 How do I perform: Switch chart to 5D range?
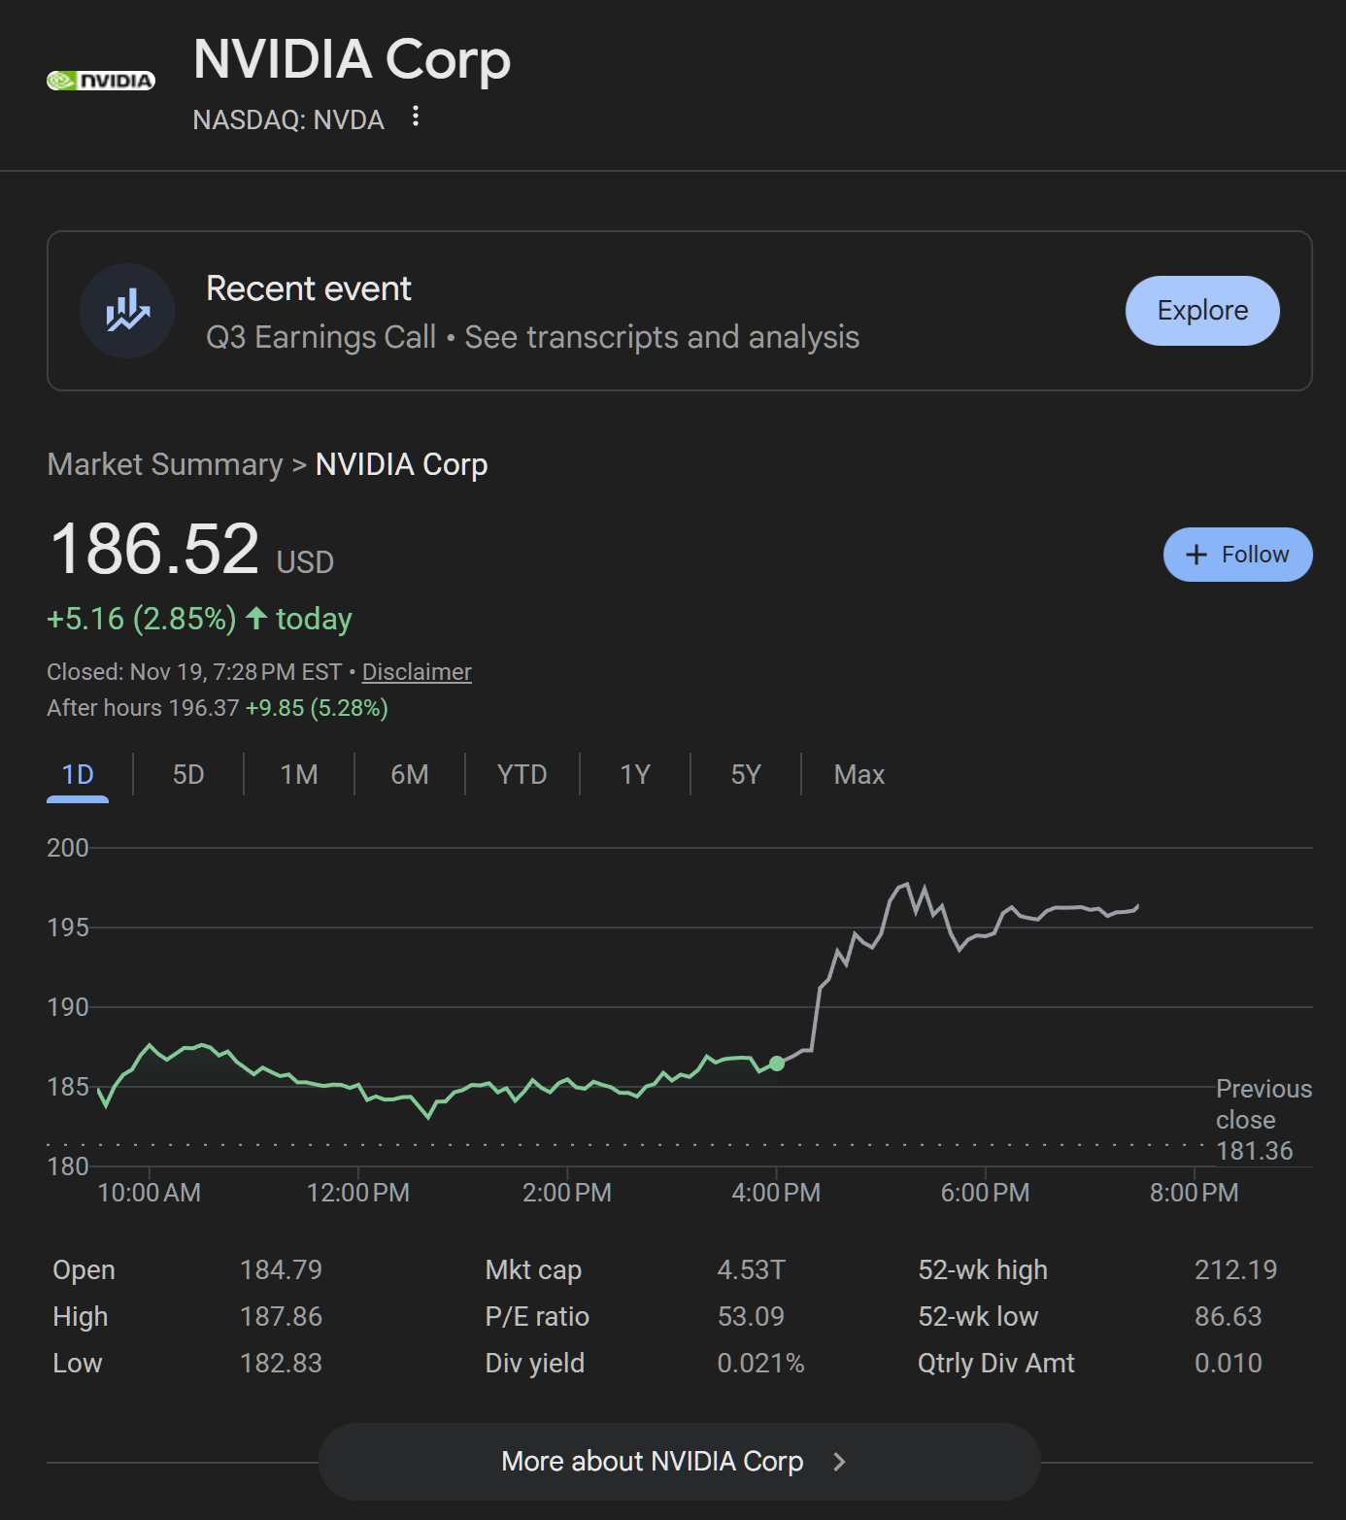pyautogui.click(x=188, y=775)
